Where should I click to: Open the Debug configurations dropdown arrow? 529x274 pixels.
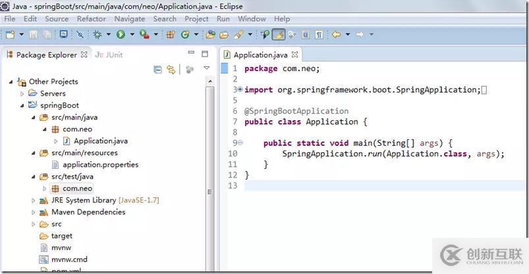[108, 34]
